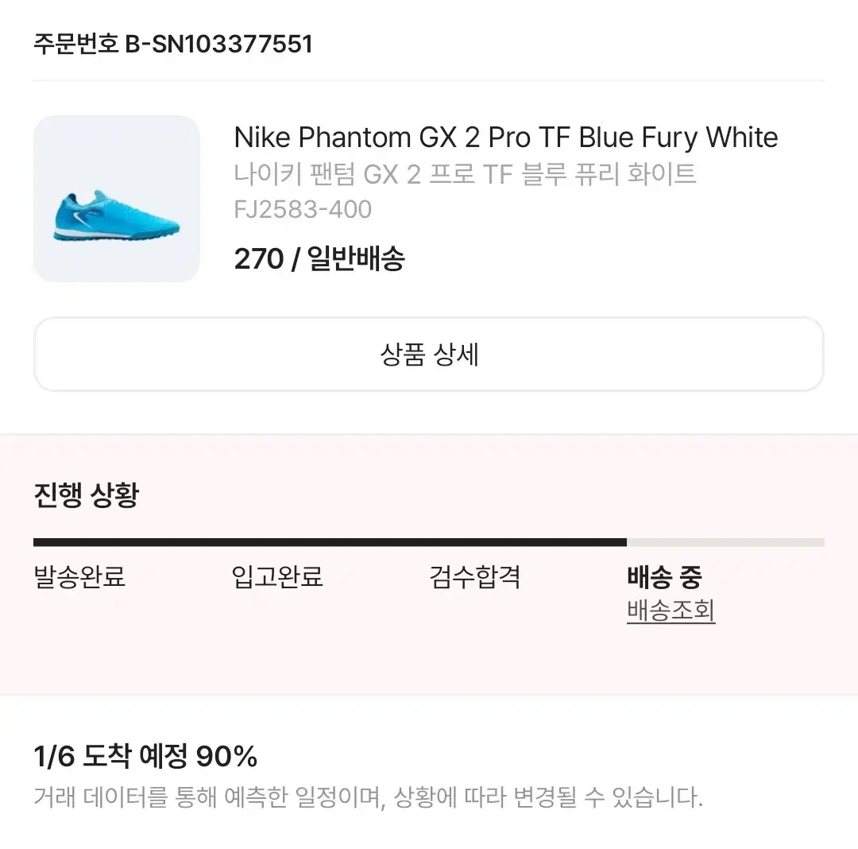Click the unfilled end of progress bar
The width and height of the screenshot is (858, 849).
[725, 542]
